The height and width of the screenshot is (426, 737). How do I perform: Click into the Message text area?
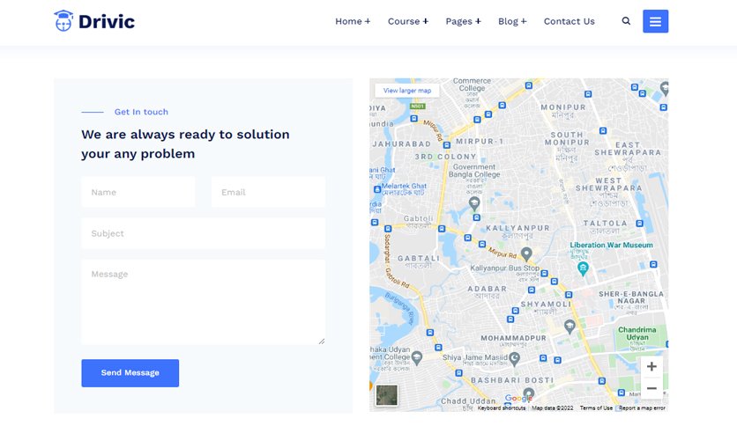coord(203,302)
